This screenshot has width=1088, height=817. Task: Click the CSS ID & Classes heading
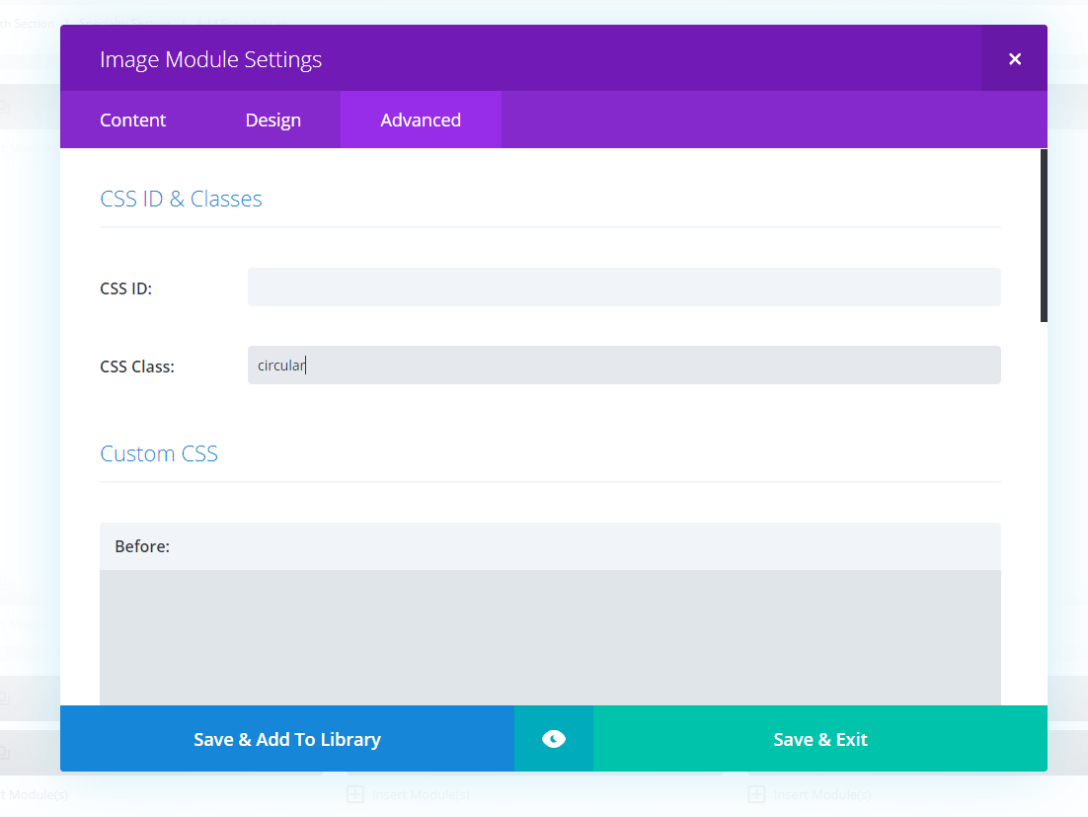(181, 200)
